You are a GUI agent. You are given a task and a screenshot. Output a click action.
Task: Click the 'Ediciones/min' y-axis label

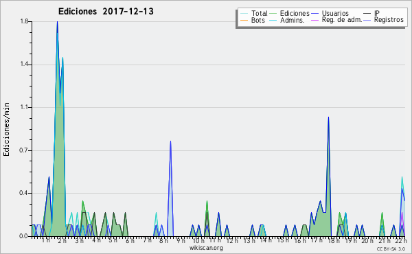(x=6, y=129)
